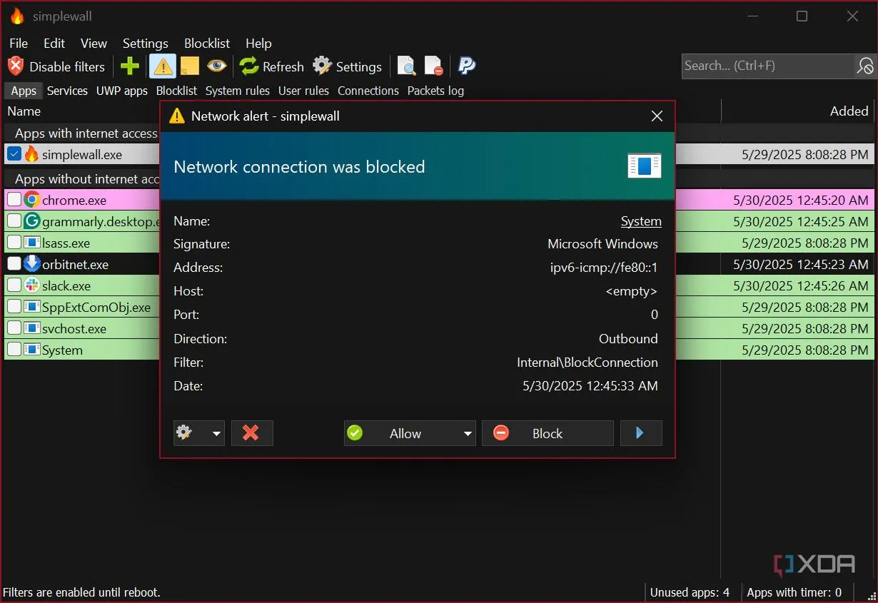Click the PayPal donate icon
Image resolution: width=878 pixels, height=603 pixels.
coord(467,66)
